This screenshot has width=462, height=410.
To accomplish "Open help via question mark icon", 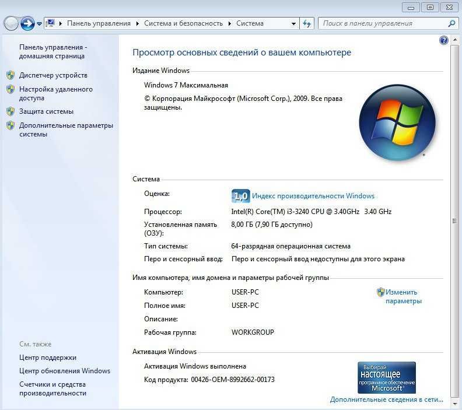I will pos(444,40).
